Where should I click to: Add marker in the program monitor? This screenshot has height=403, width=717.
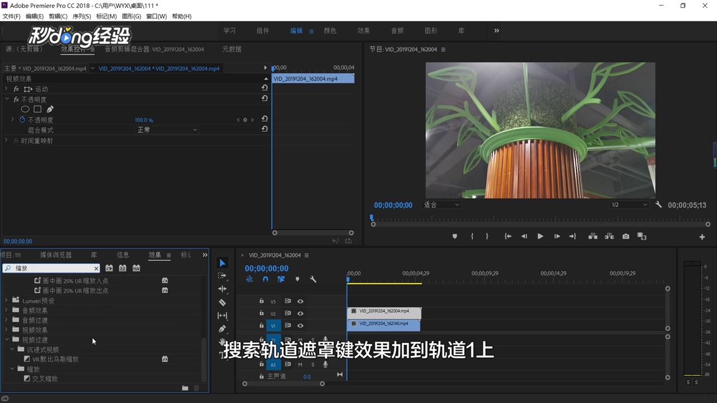455,236
